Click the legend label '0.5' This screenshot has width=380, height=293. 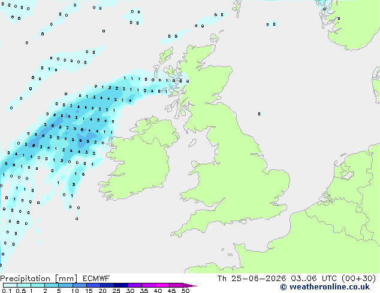pyautogui.click(x=21, y=291)
